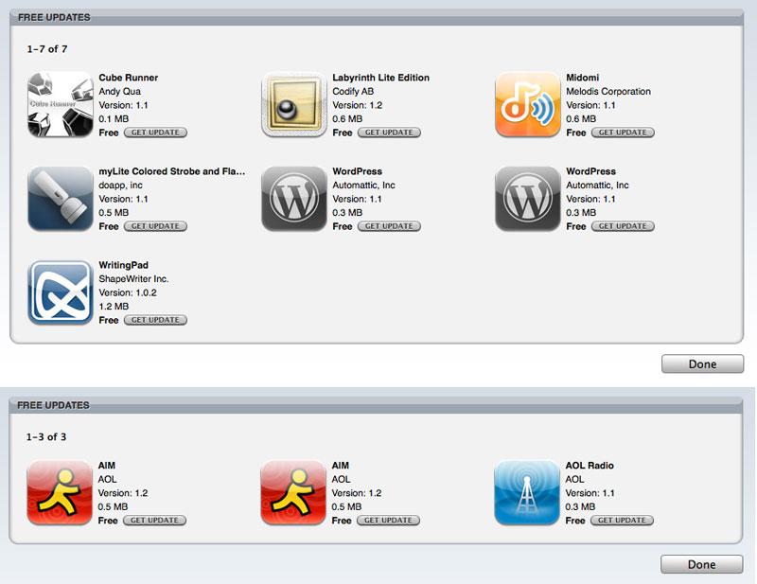Click the Labyrinth Lite Edition icon
Screen dimensions: 757x584
[x=294, y=104]
